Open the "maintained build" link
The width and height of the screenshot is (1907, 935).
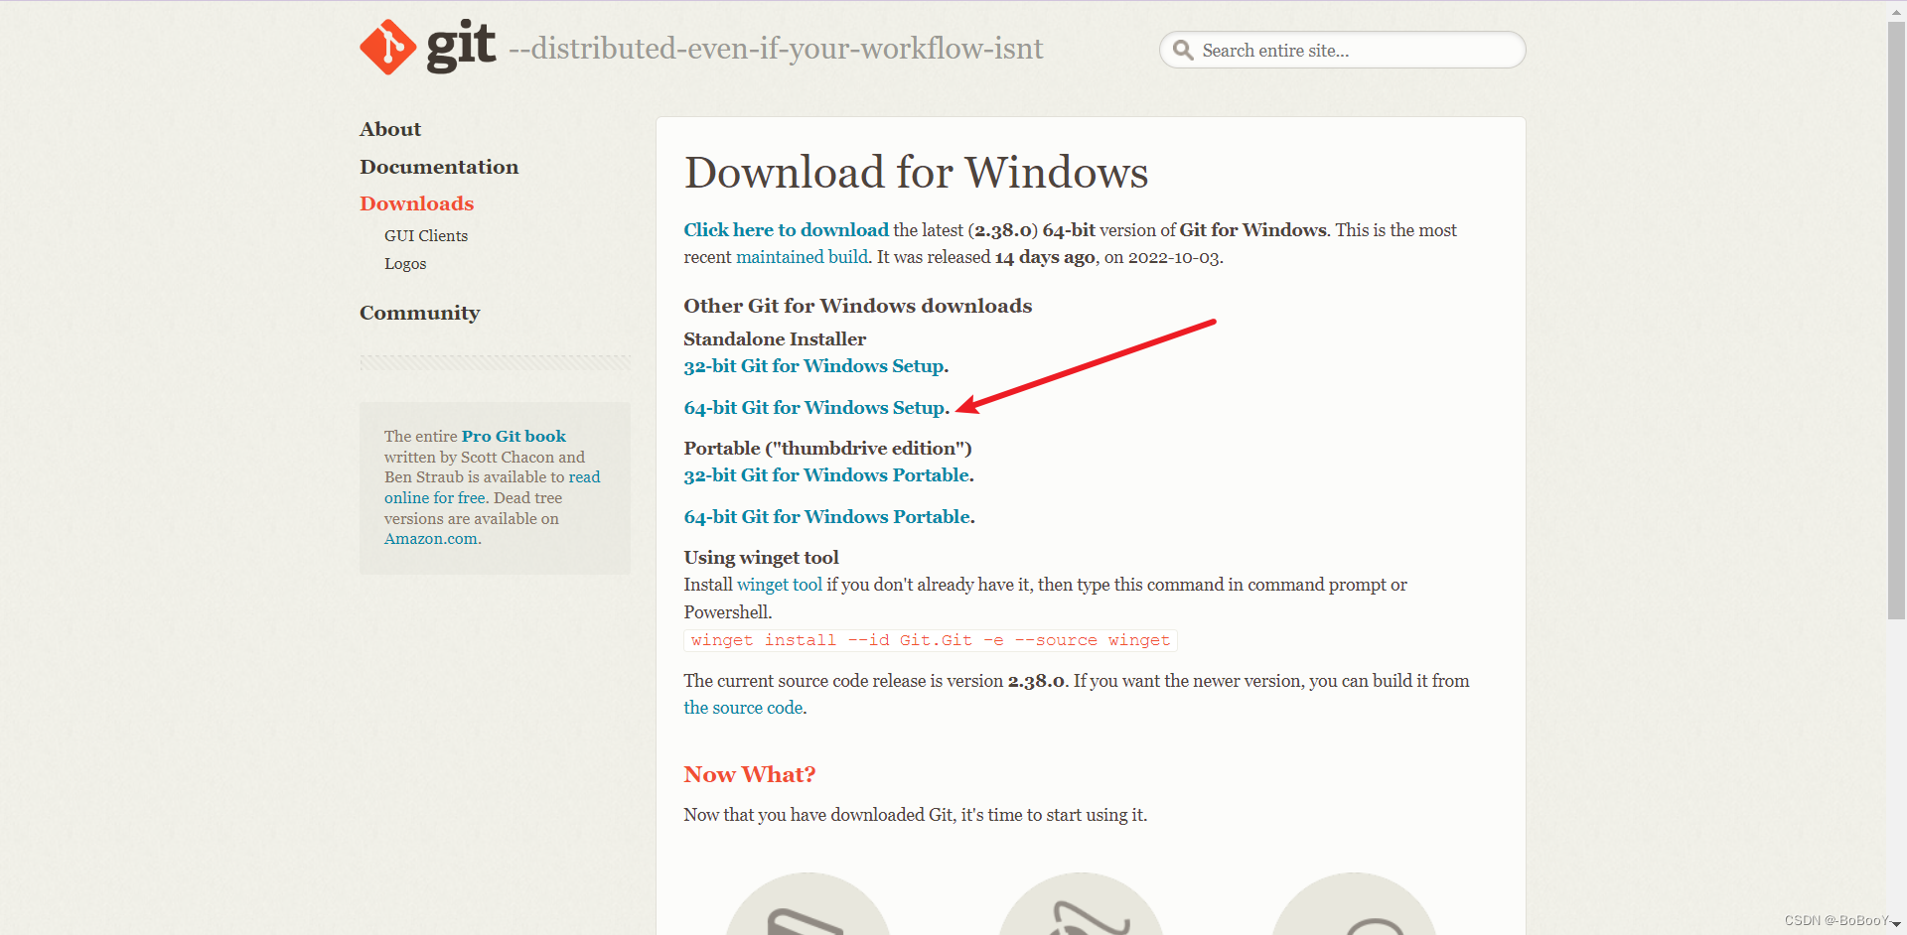pos(803,257)
